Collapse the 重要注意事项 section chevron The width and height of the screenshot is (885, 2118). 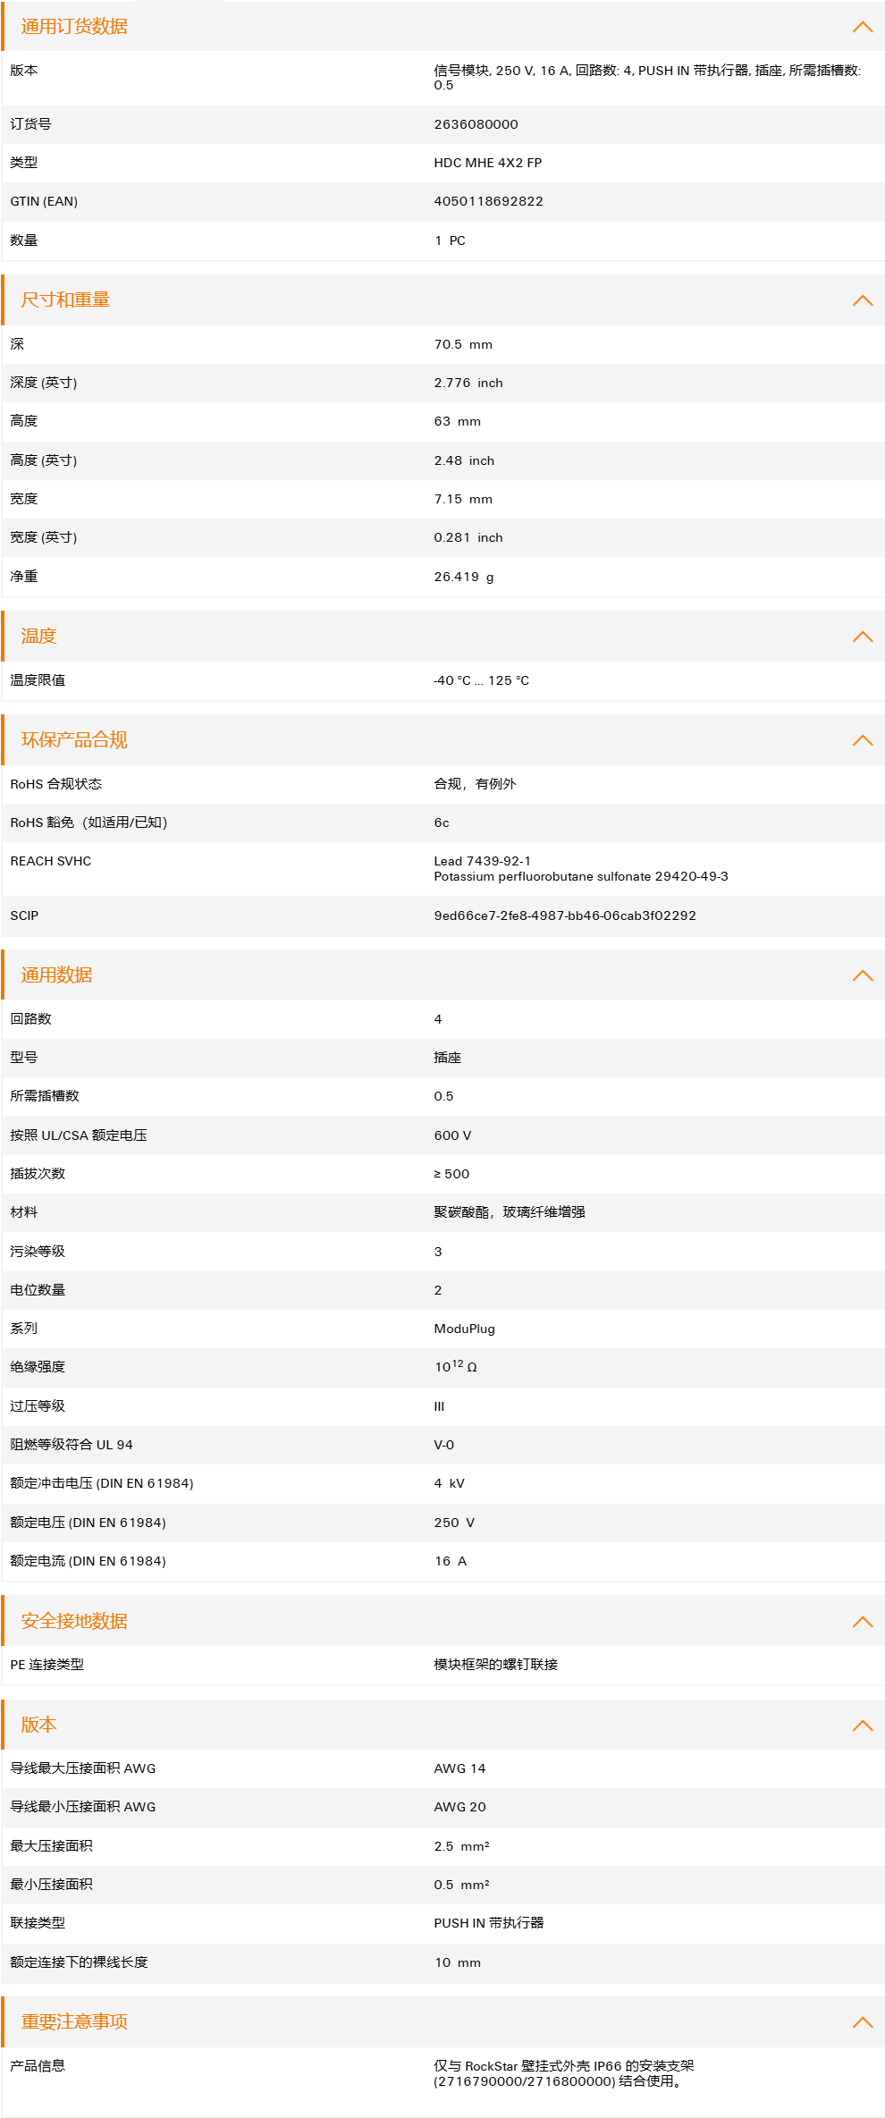863,2022
